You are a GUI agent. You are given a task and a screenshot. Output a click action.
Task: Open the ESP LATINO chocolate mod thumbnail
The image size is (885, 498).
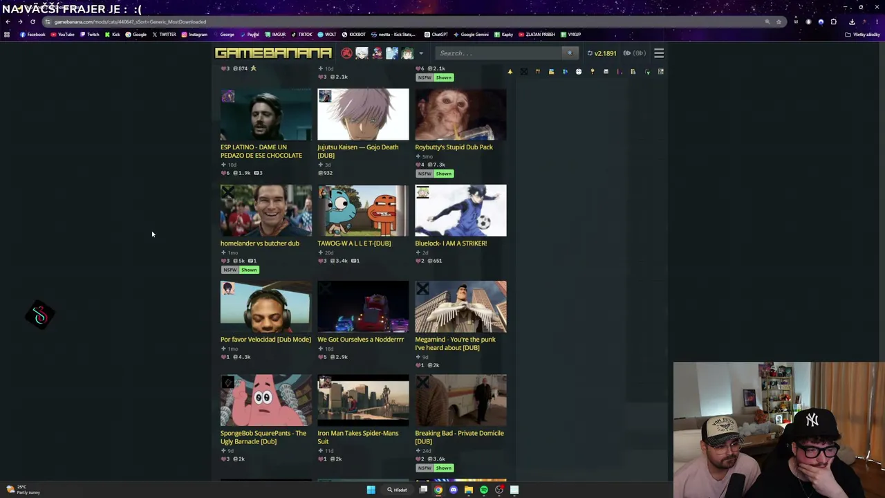[266, 114]
